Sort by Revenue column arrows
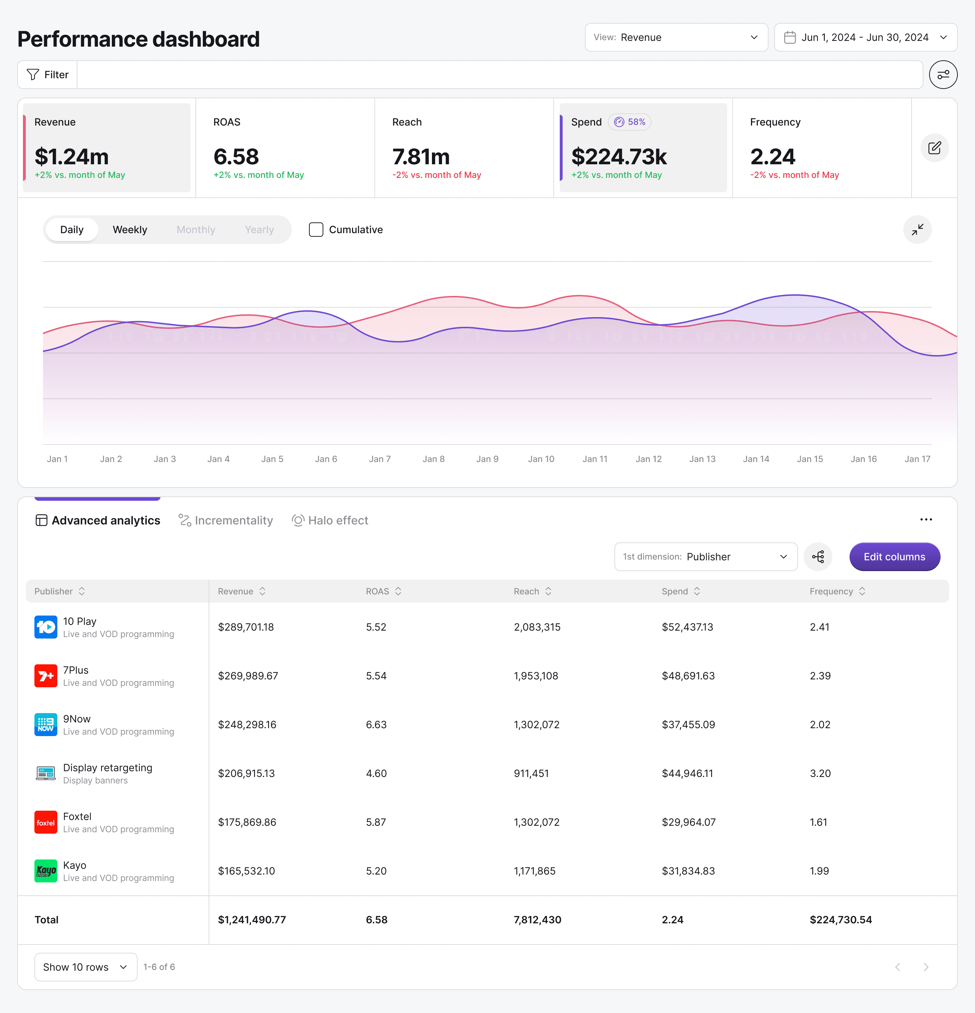975x1013 pixels. coord(262,591)
